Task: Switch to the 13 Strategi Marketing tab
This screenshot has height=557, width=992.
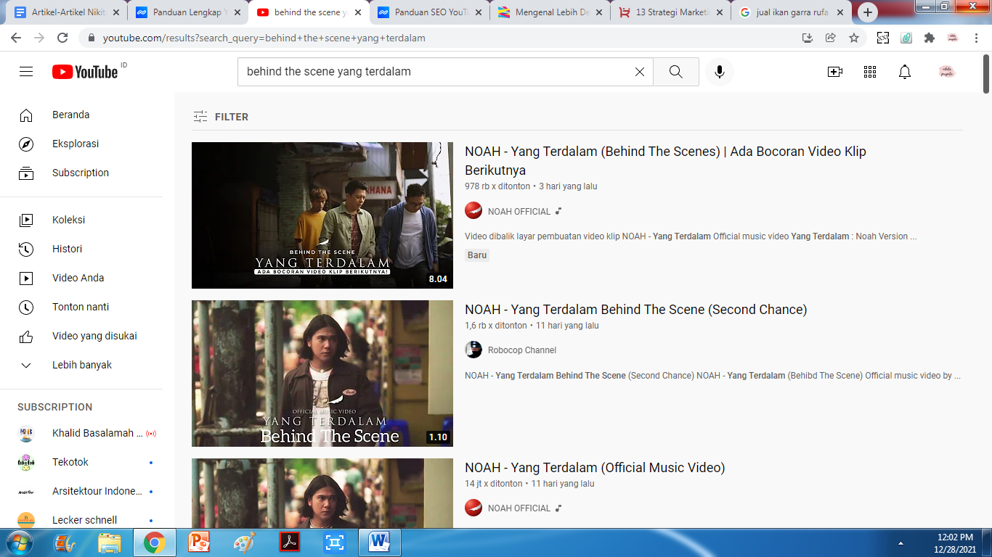Action: click(x=670, y=12)
